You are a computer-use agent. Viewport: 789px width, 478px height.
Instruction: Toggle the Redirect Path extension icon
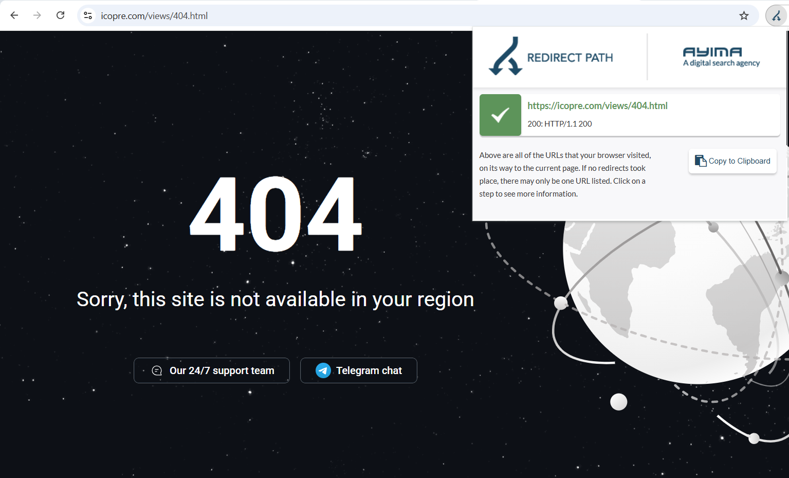coord(776,16)
